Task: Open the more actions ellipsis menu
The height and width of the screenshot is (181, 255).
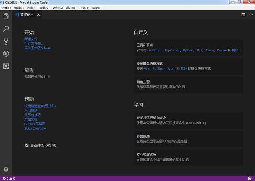Action: tap(251, 14)
